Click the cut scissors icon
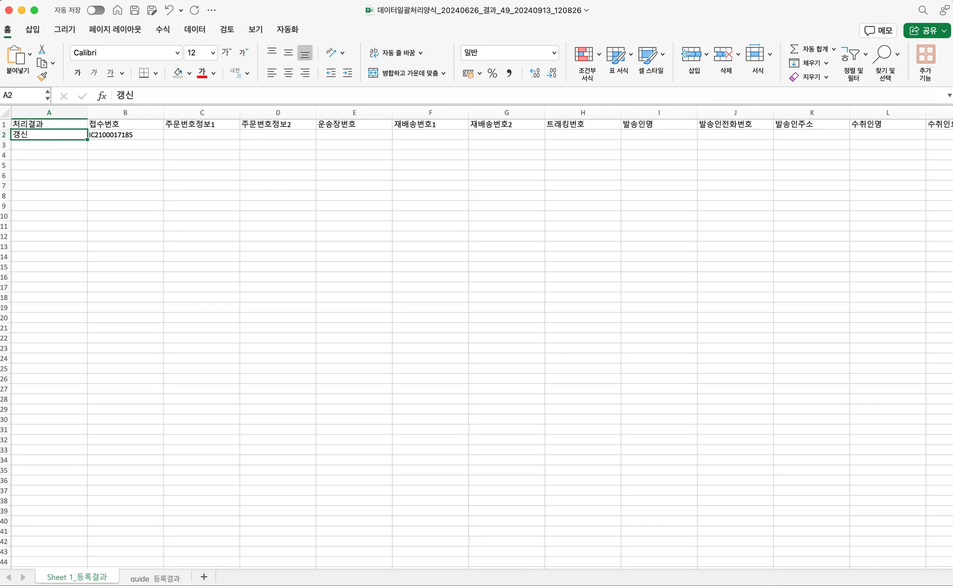 pyautogui.click(x=42, y=49)
